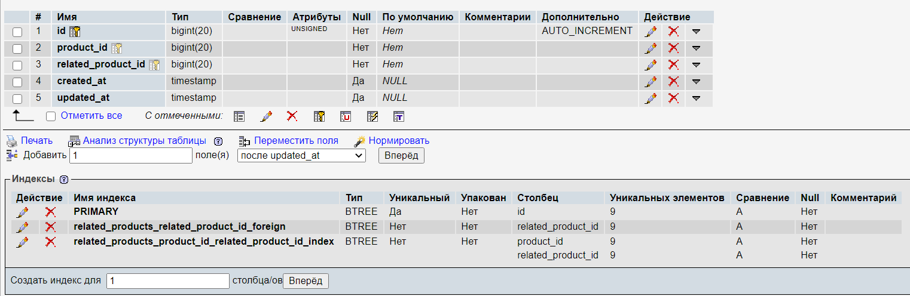Viewport: 910px width, 296px height.
Task: Delete the created_at column with red X
Action: pyautogui.click(x=674, y=81)
